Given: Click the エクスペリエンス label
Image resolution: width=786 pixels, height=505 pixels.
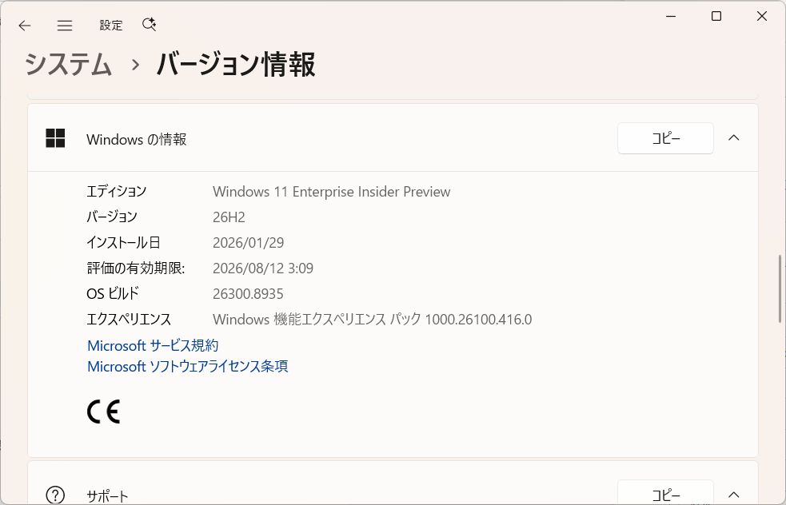Looking at the screenshot, I should pyautogui.click(x=129, y=320).
